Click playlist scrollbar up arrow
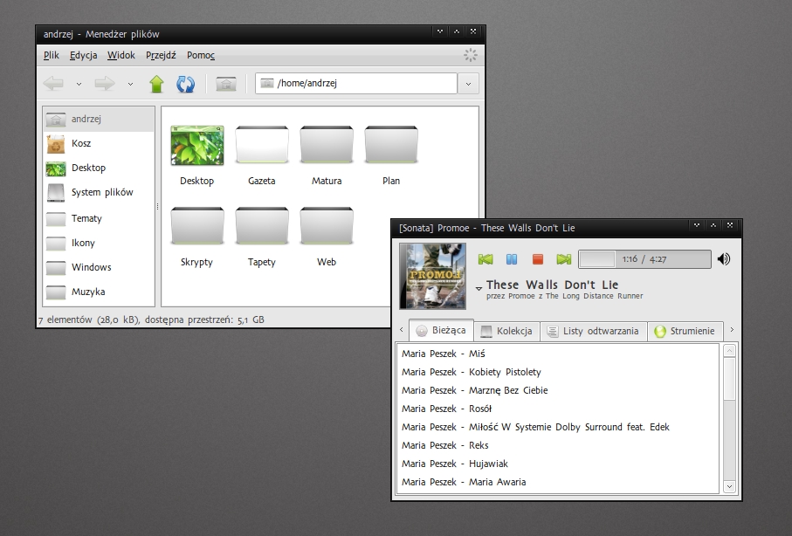The width and height of the screenshot is (792, 536). 729,351
